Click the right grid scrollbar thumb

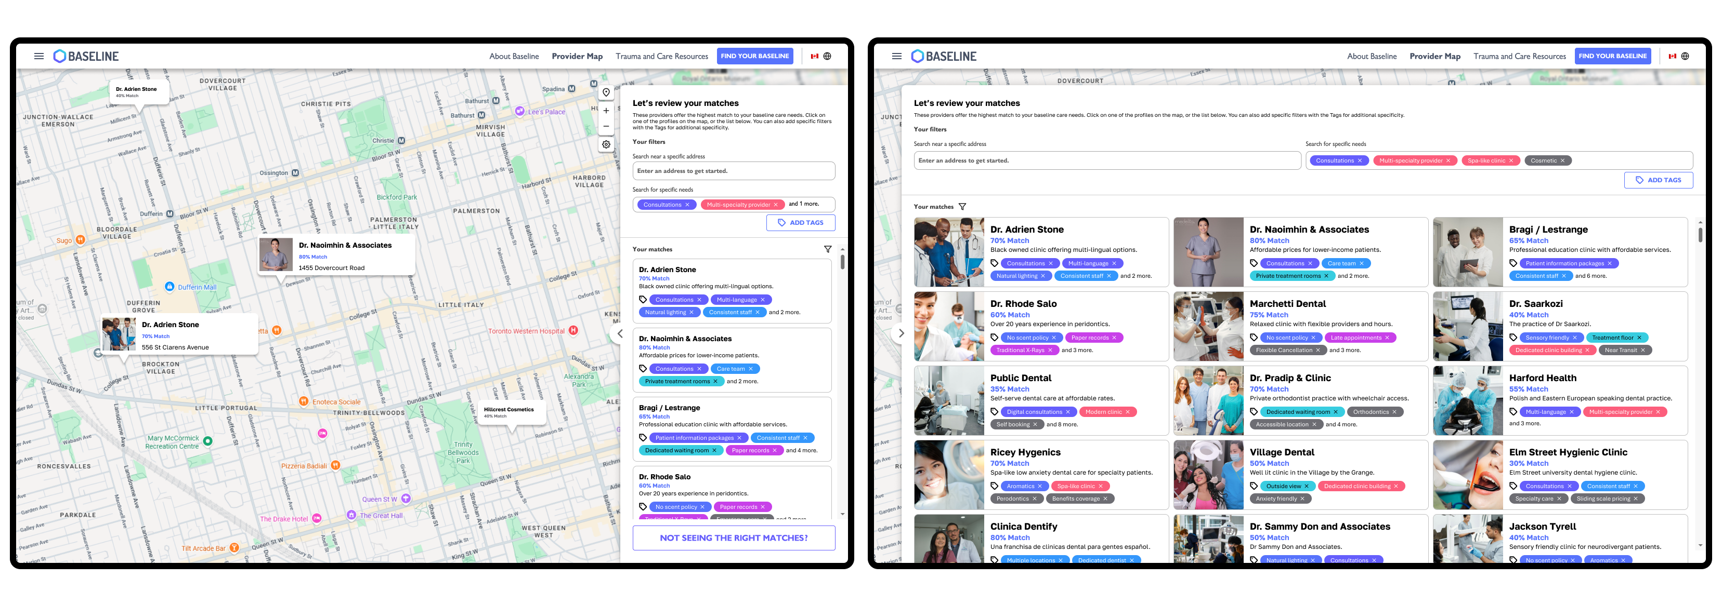point(1700,234)
